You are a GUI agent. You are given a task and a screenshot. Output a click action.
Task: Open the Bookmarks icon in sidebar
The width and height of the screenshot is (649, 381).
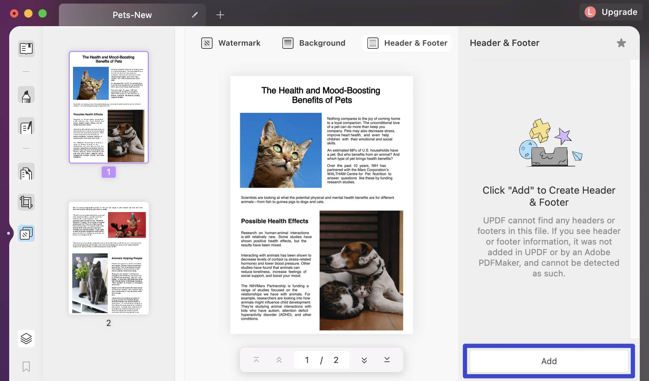click(x=26, y=367)
